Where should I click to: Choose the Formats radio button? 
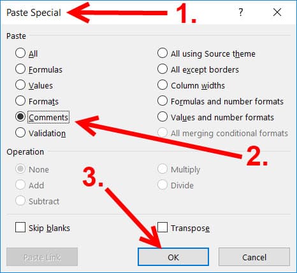pyautogui.click(x=20, y=101)
